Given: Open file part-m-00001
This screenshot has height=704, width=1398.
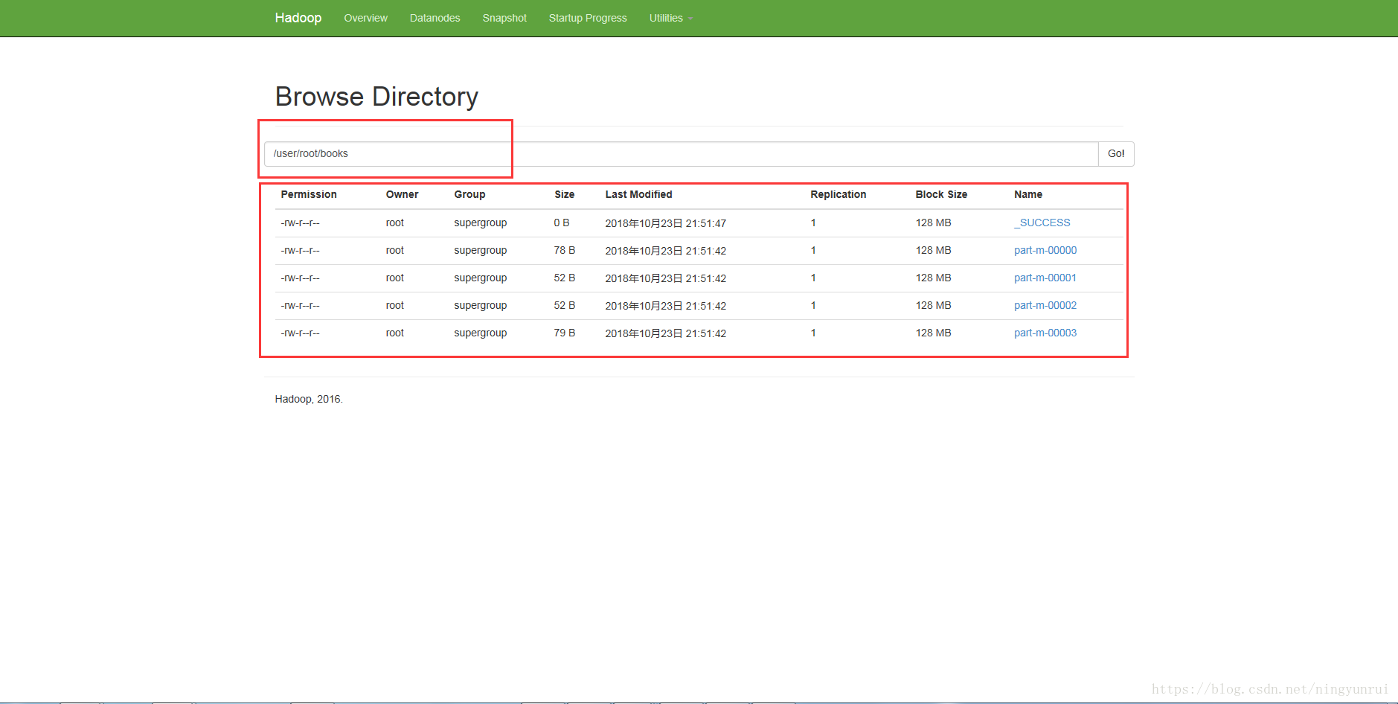Looking at the screenshot, I should [1045, 278].
